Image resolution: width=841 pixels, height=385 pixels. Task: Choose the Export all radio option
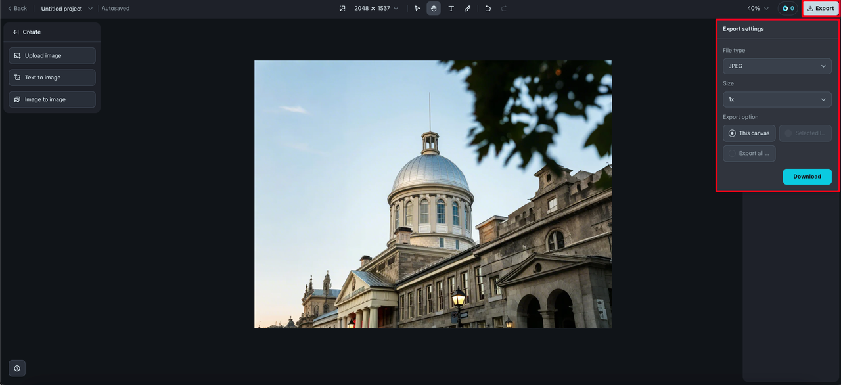[749, 154]
